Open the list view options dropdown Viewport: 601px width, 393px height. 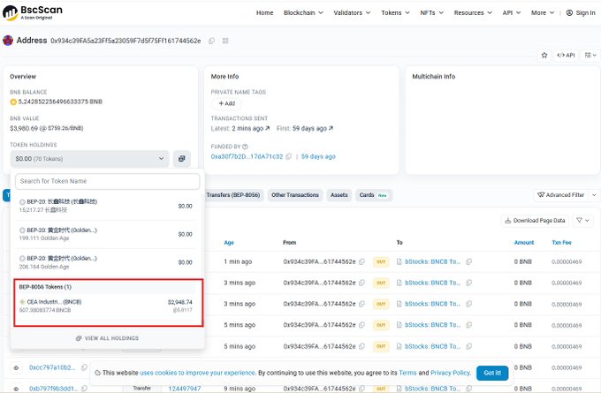pos(590,55)
